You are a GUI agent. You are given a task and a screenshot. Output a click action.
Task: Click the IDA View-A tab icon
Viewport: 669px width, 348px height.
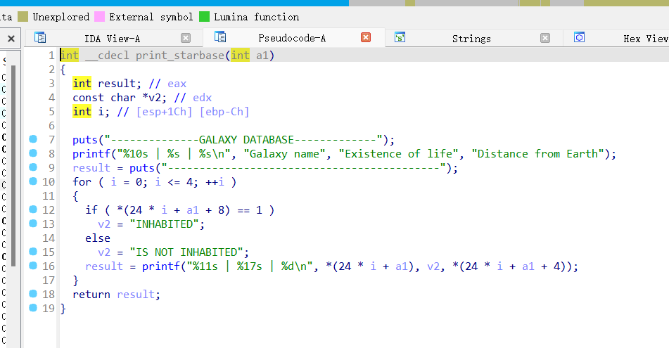[40, 37]
